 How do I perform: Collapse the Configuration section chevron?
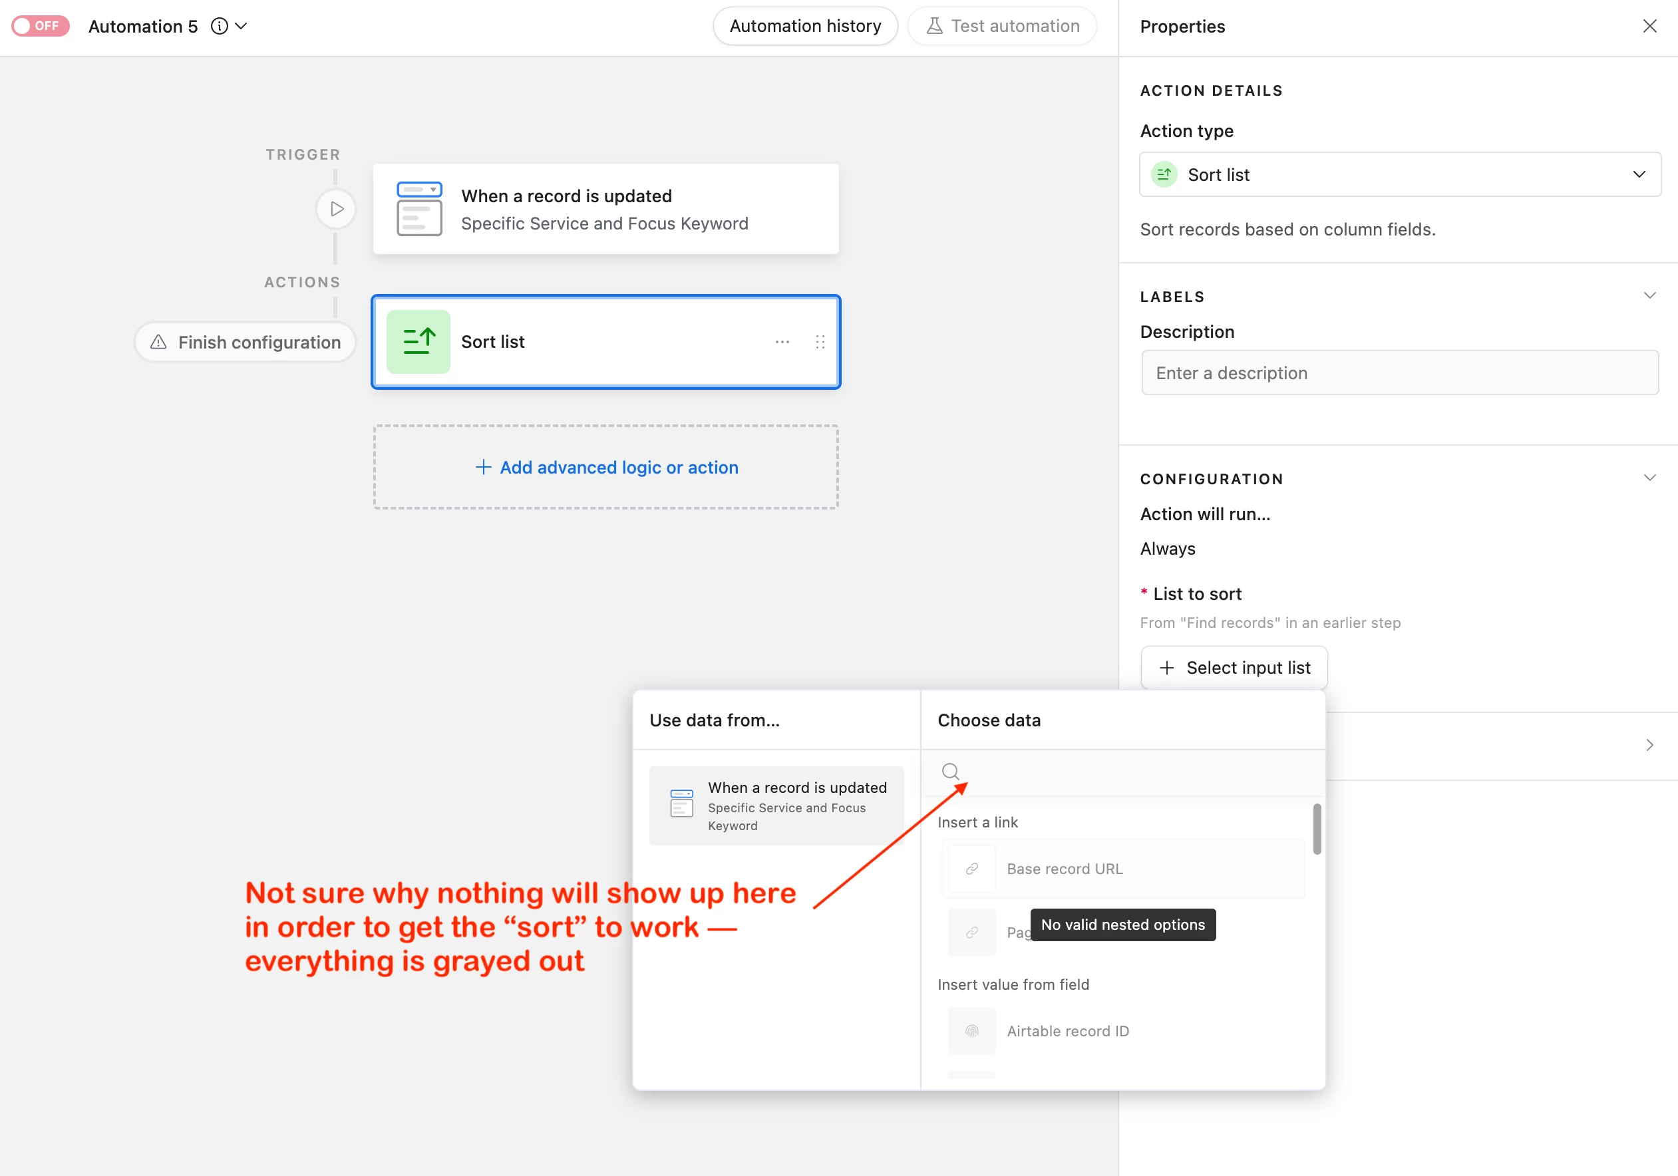tap(1649, 478)
